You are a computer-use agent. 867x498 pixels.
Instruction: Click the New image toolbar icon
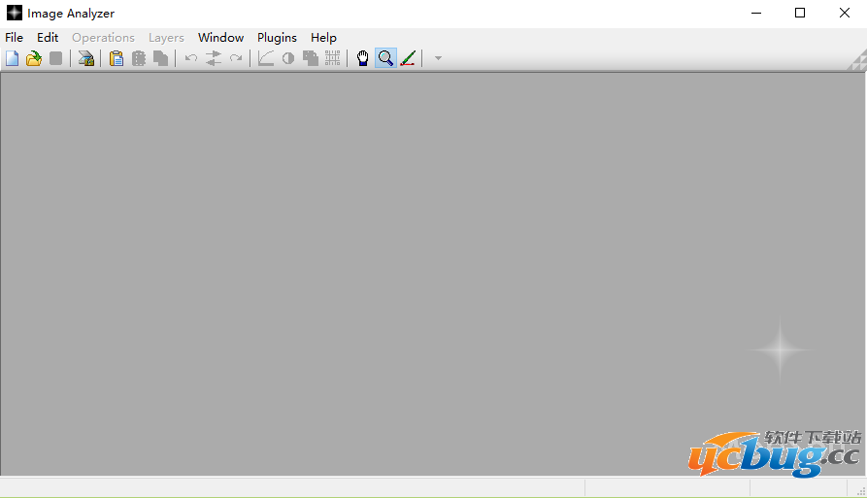(13, 58)
